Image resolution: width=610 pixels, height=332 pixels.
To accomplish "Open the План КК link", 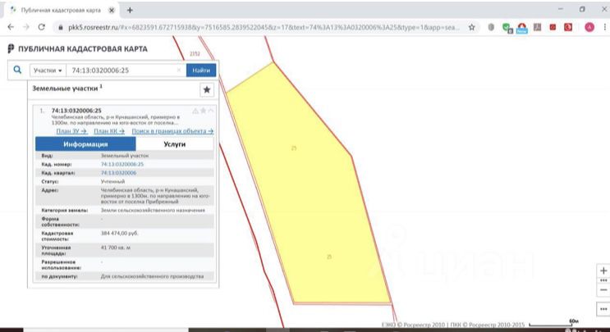I will (x=109, y=131).
